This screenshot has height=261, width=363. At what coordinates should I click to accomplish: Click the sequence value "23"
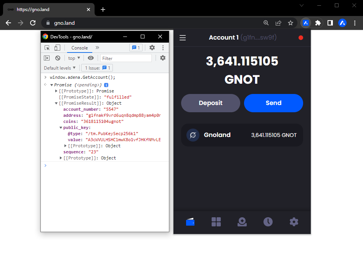coord(93,152)
